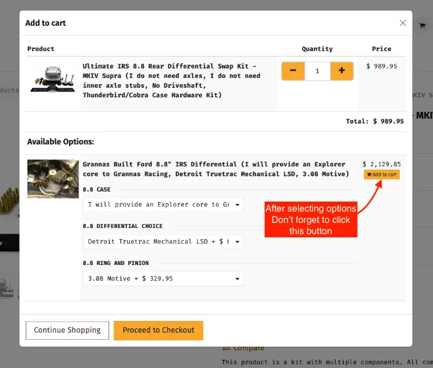This screenshot has height=368, width=433.
Task: Increase quantity with the plus button
Action: point(341,71)
